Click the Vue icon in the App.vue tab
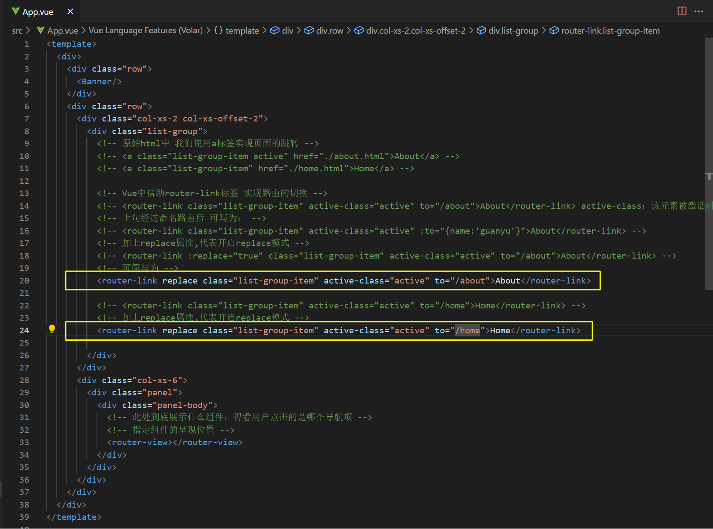713x529 pixels. [16, 11]
